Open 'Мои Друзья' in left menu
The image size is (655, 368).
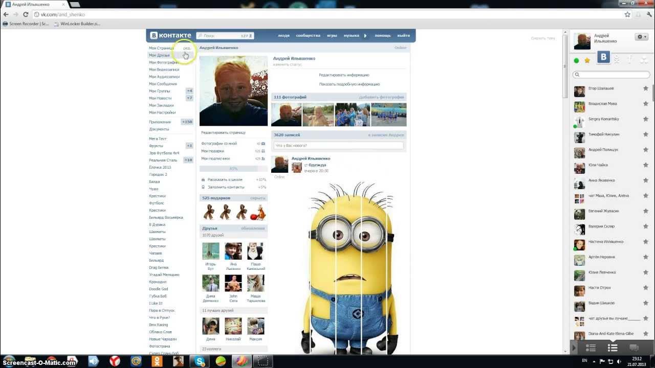(159, 55)
